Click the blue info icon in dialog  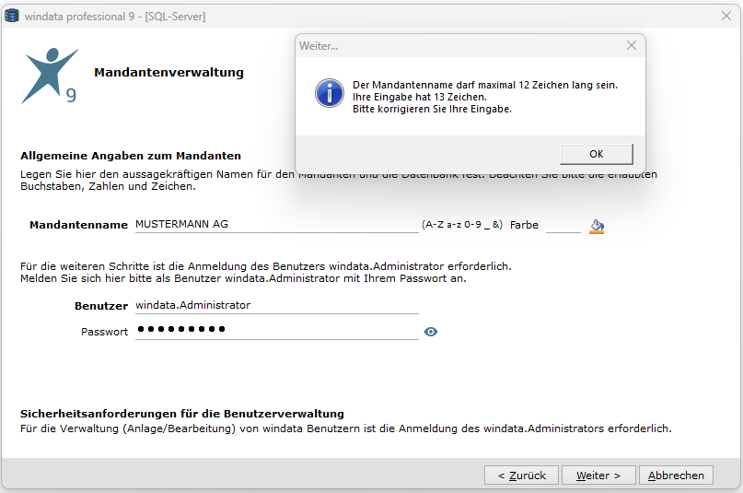(330, 93)
